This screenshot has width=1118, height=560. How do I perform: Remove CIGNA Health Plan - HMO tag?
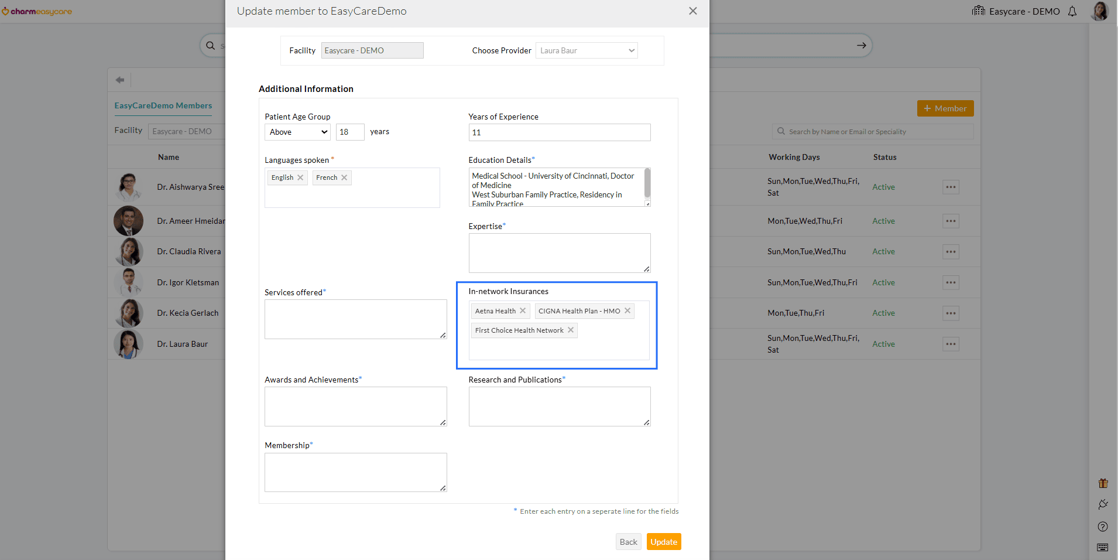pyautogui.click(x=627, y=310)
